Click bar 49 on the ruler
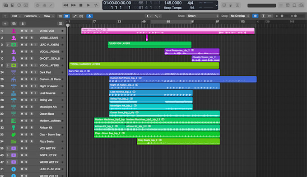The width and height of the screenshot is (307, 177). [x=144, y=22]
